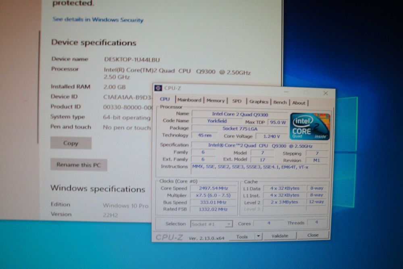
Task: Click the Rated FSB value 1332.02 MHz
Action: [213, 209]
